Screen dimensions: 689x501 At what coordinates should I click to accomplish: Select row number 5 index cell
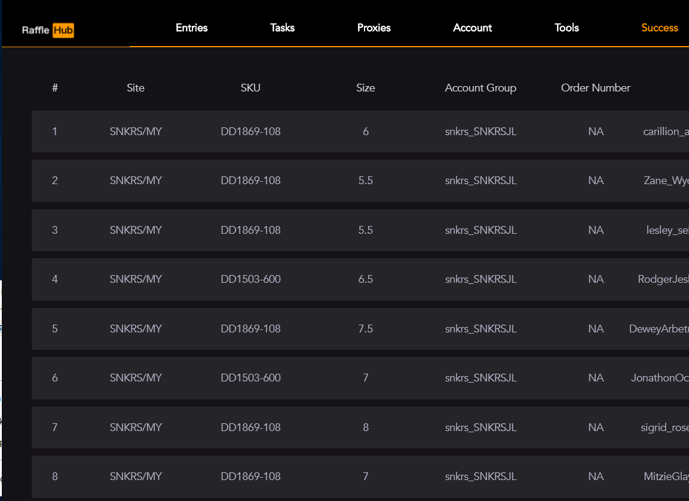(55, 329)
